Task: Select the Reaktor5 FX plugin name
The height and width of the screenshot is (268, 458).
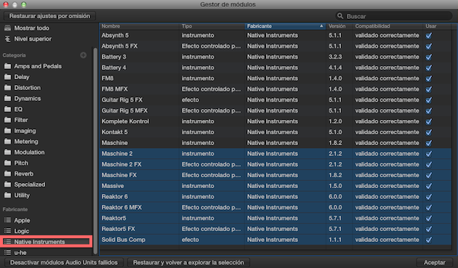Action: (x=118, y=229)
